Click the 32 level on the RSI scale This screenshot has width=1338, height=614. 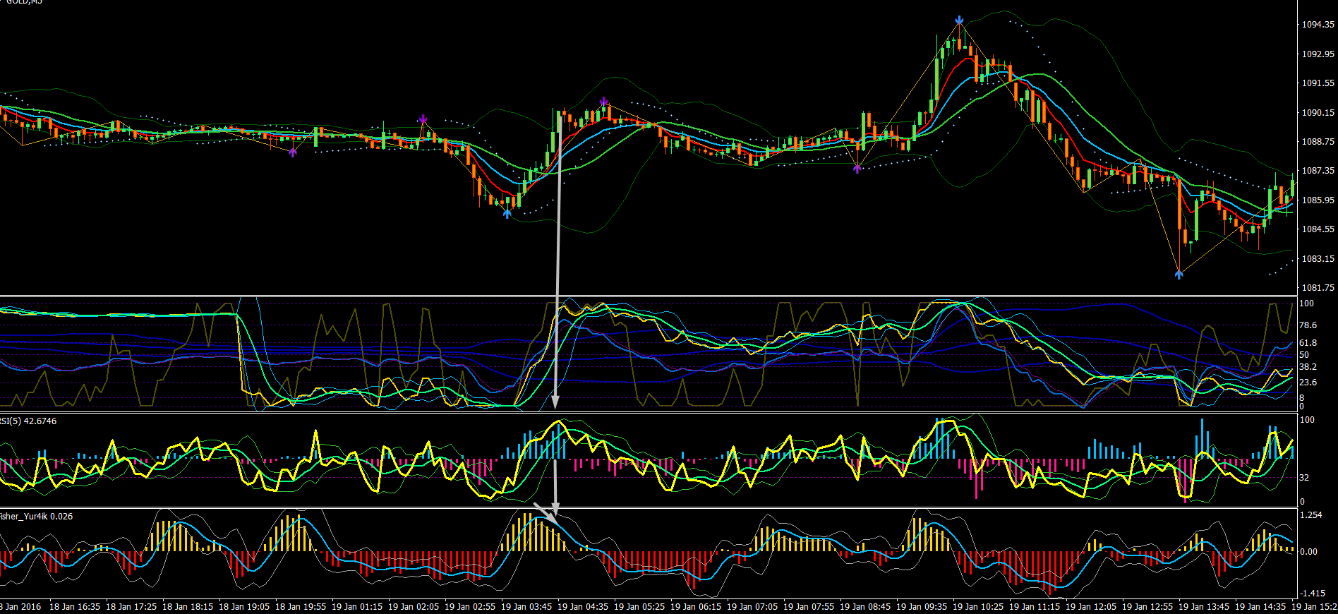(x=1304, y=478)
